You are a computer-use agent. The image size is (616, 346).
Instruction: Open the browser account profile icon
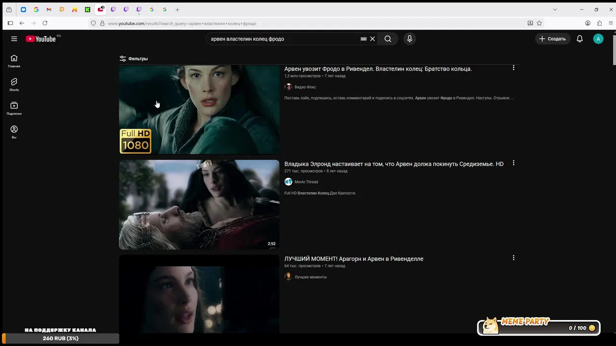click(x=588, y=23)
